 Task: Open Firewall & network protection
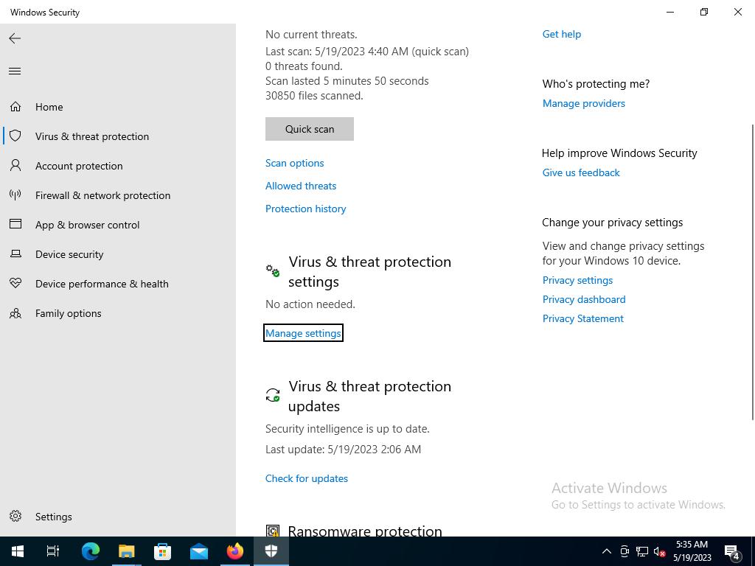pyautogui.click(x=102, y=195)
